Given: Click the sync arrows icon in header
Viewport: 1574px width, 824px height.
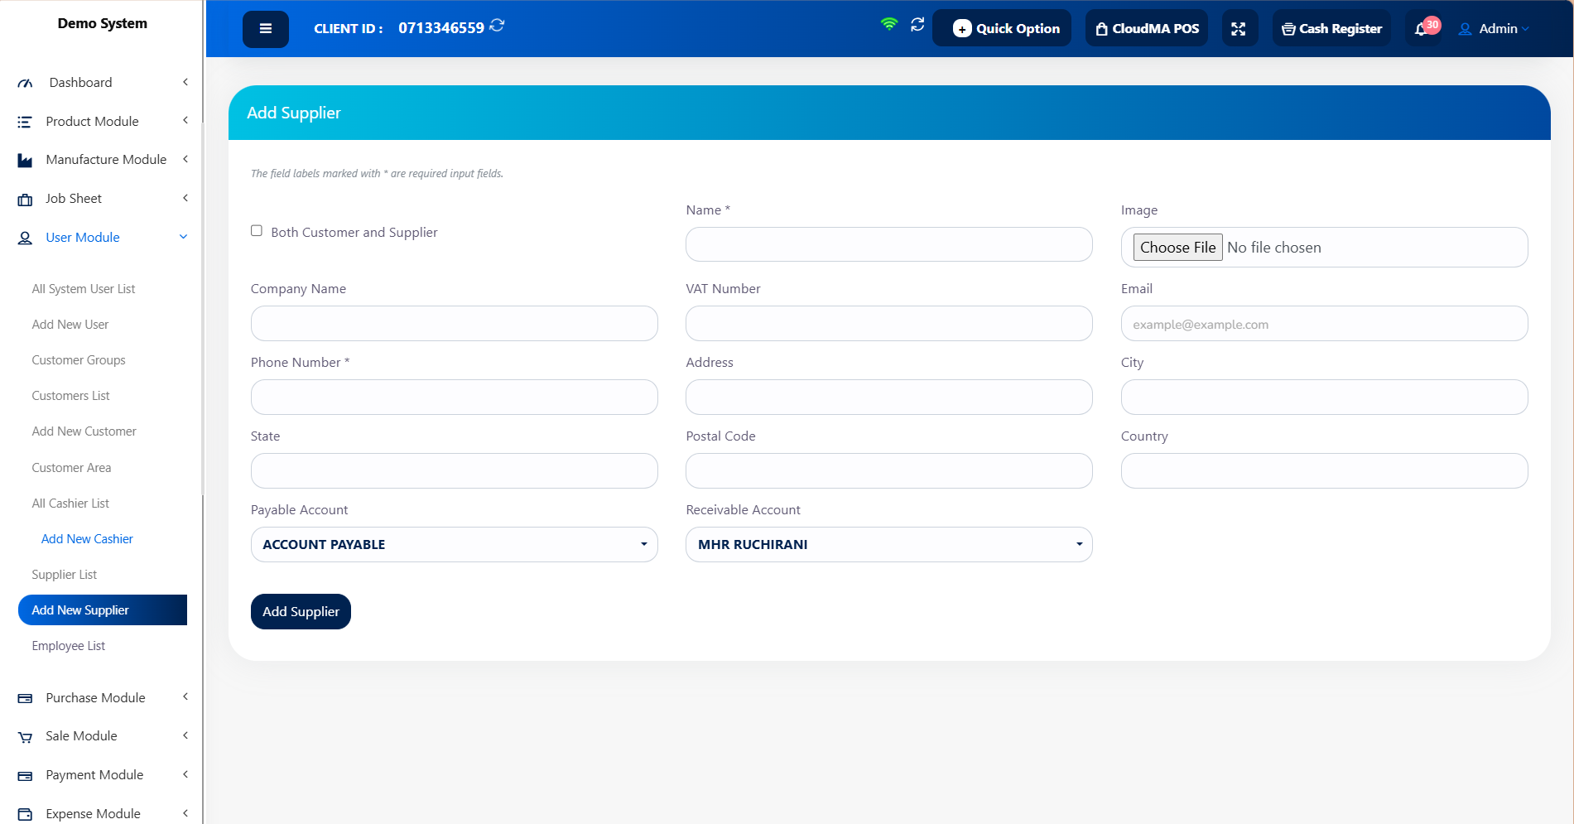Looking at the screenshot, I should [917, 25].
